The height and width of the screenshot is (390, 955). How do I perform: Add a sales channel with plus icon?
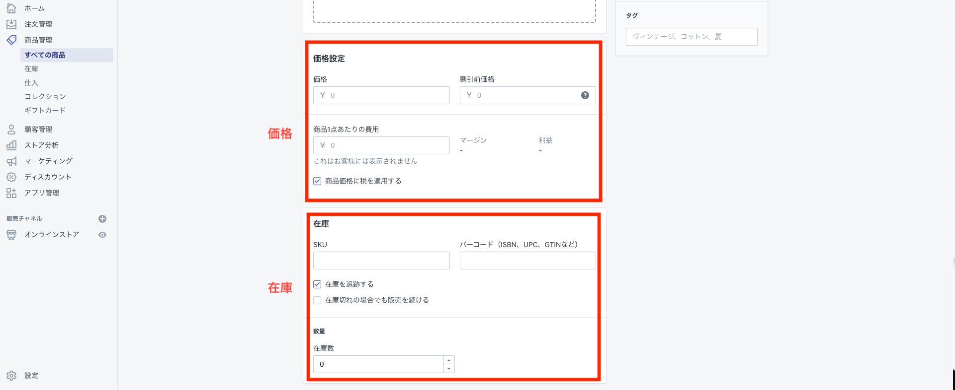click(x=102, y=219)
